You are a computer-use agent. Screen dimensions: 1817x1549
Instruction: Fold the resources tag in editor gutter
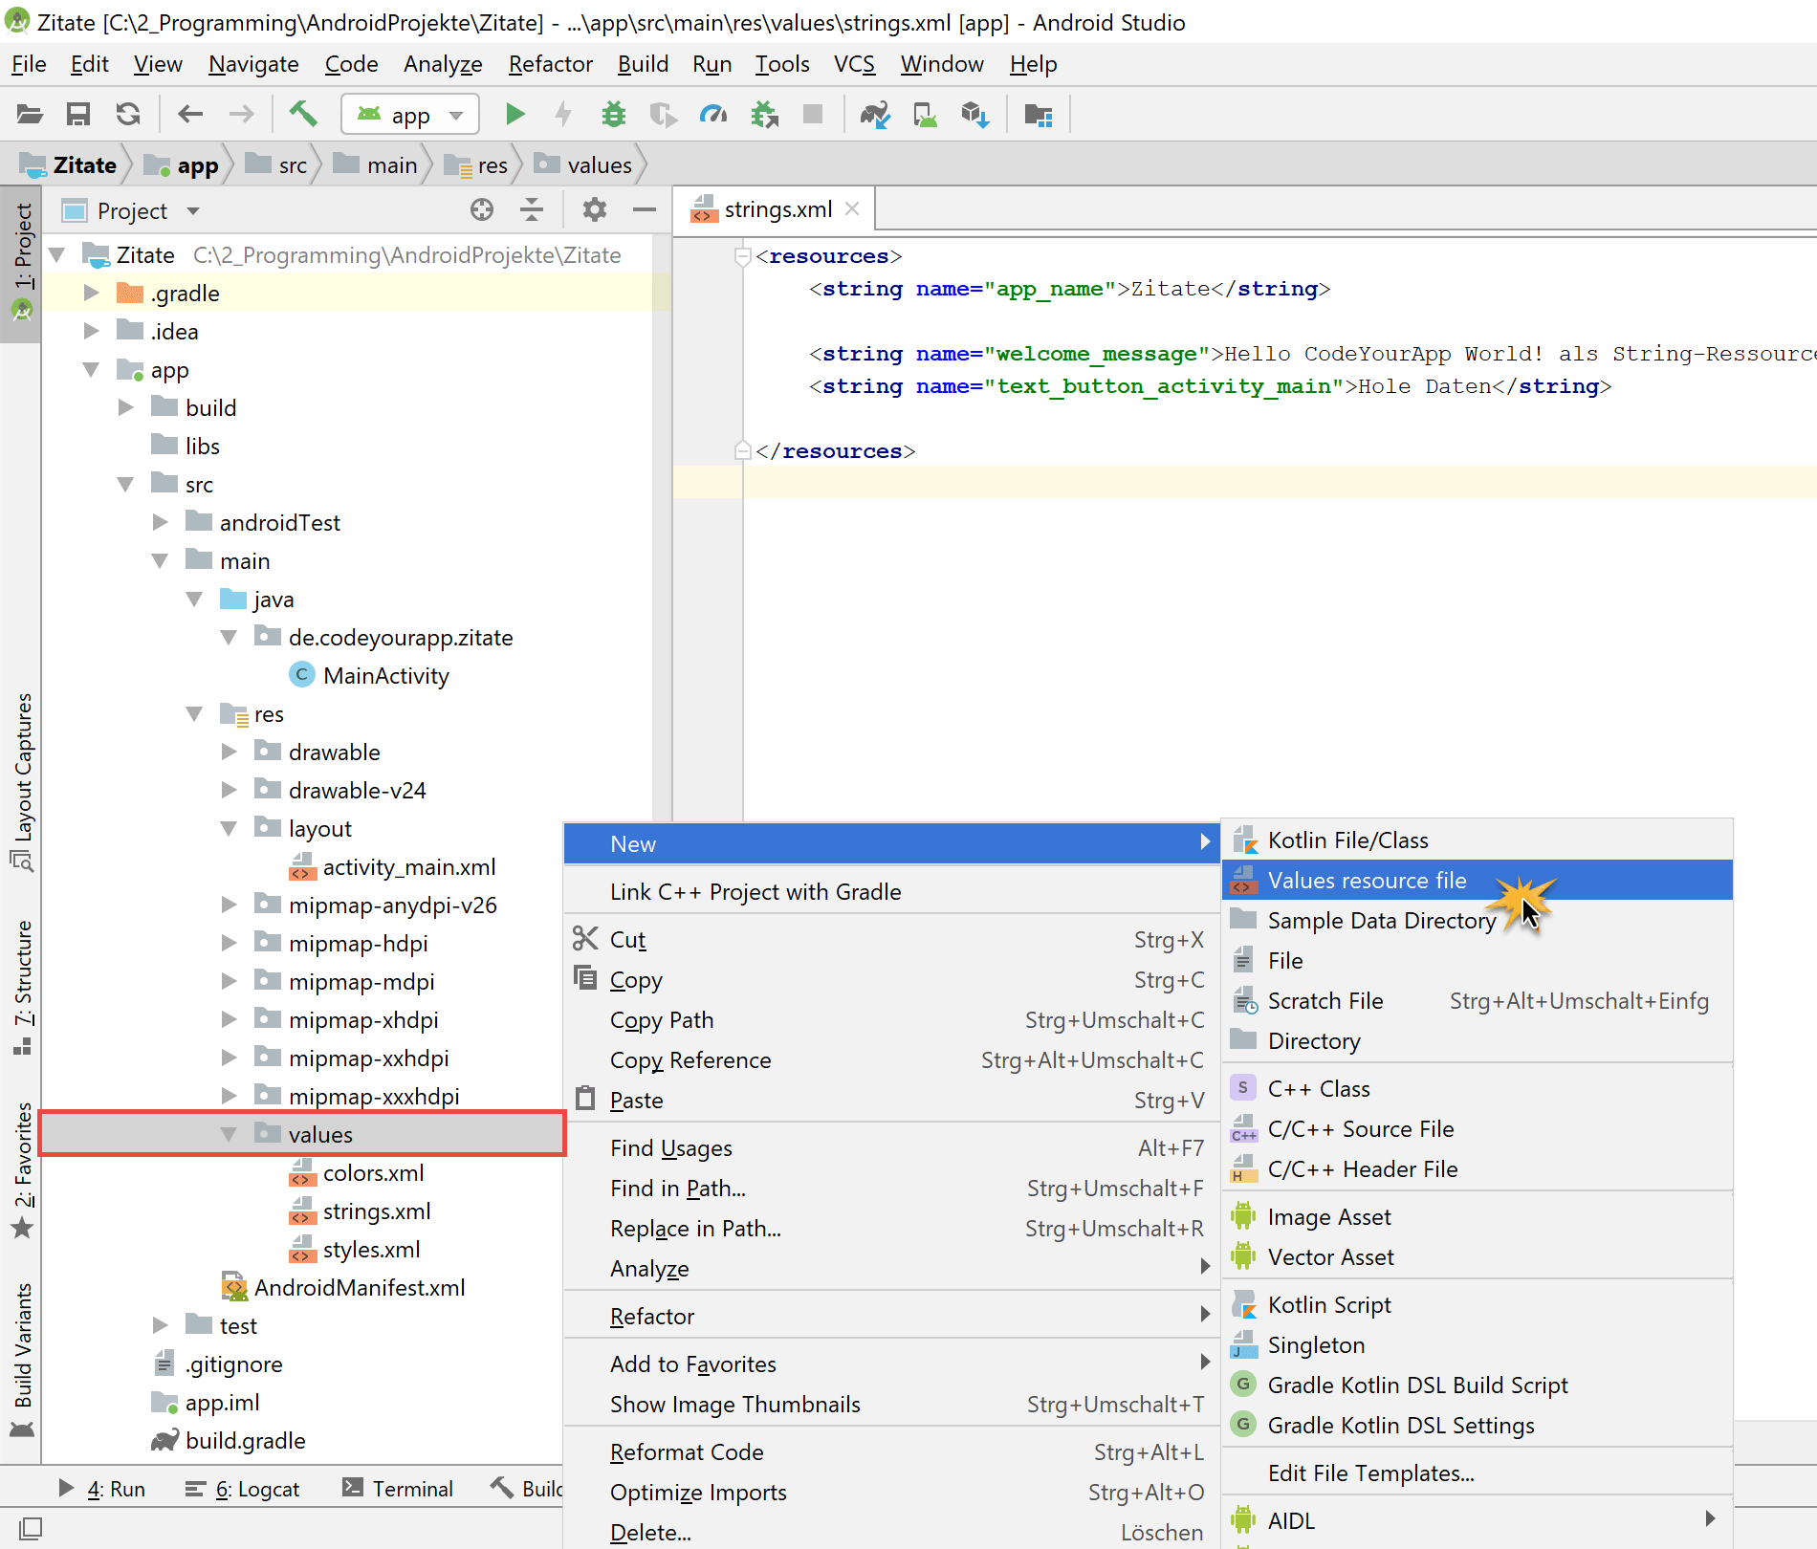pos(742,256)
